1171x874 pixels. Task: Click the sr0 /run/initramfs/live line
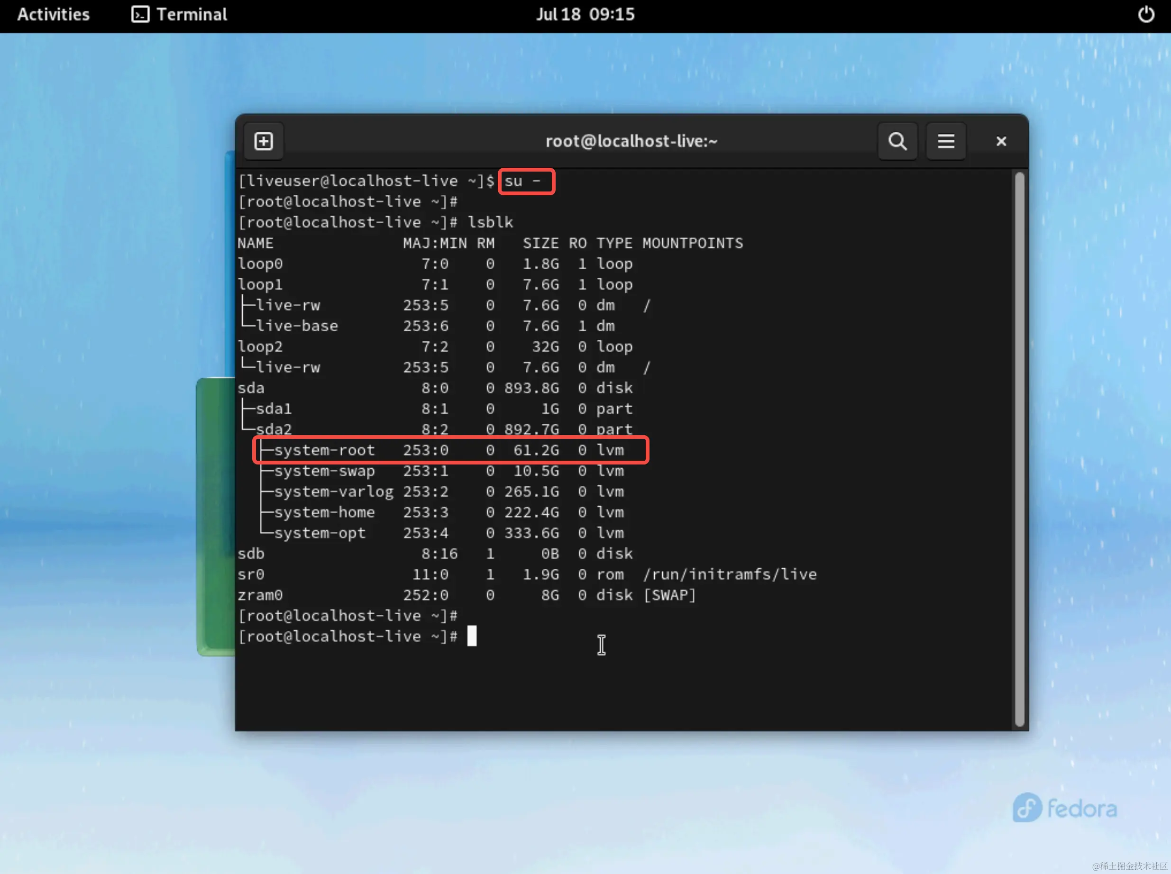(x=527, y=574)
